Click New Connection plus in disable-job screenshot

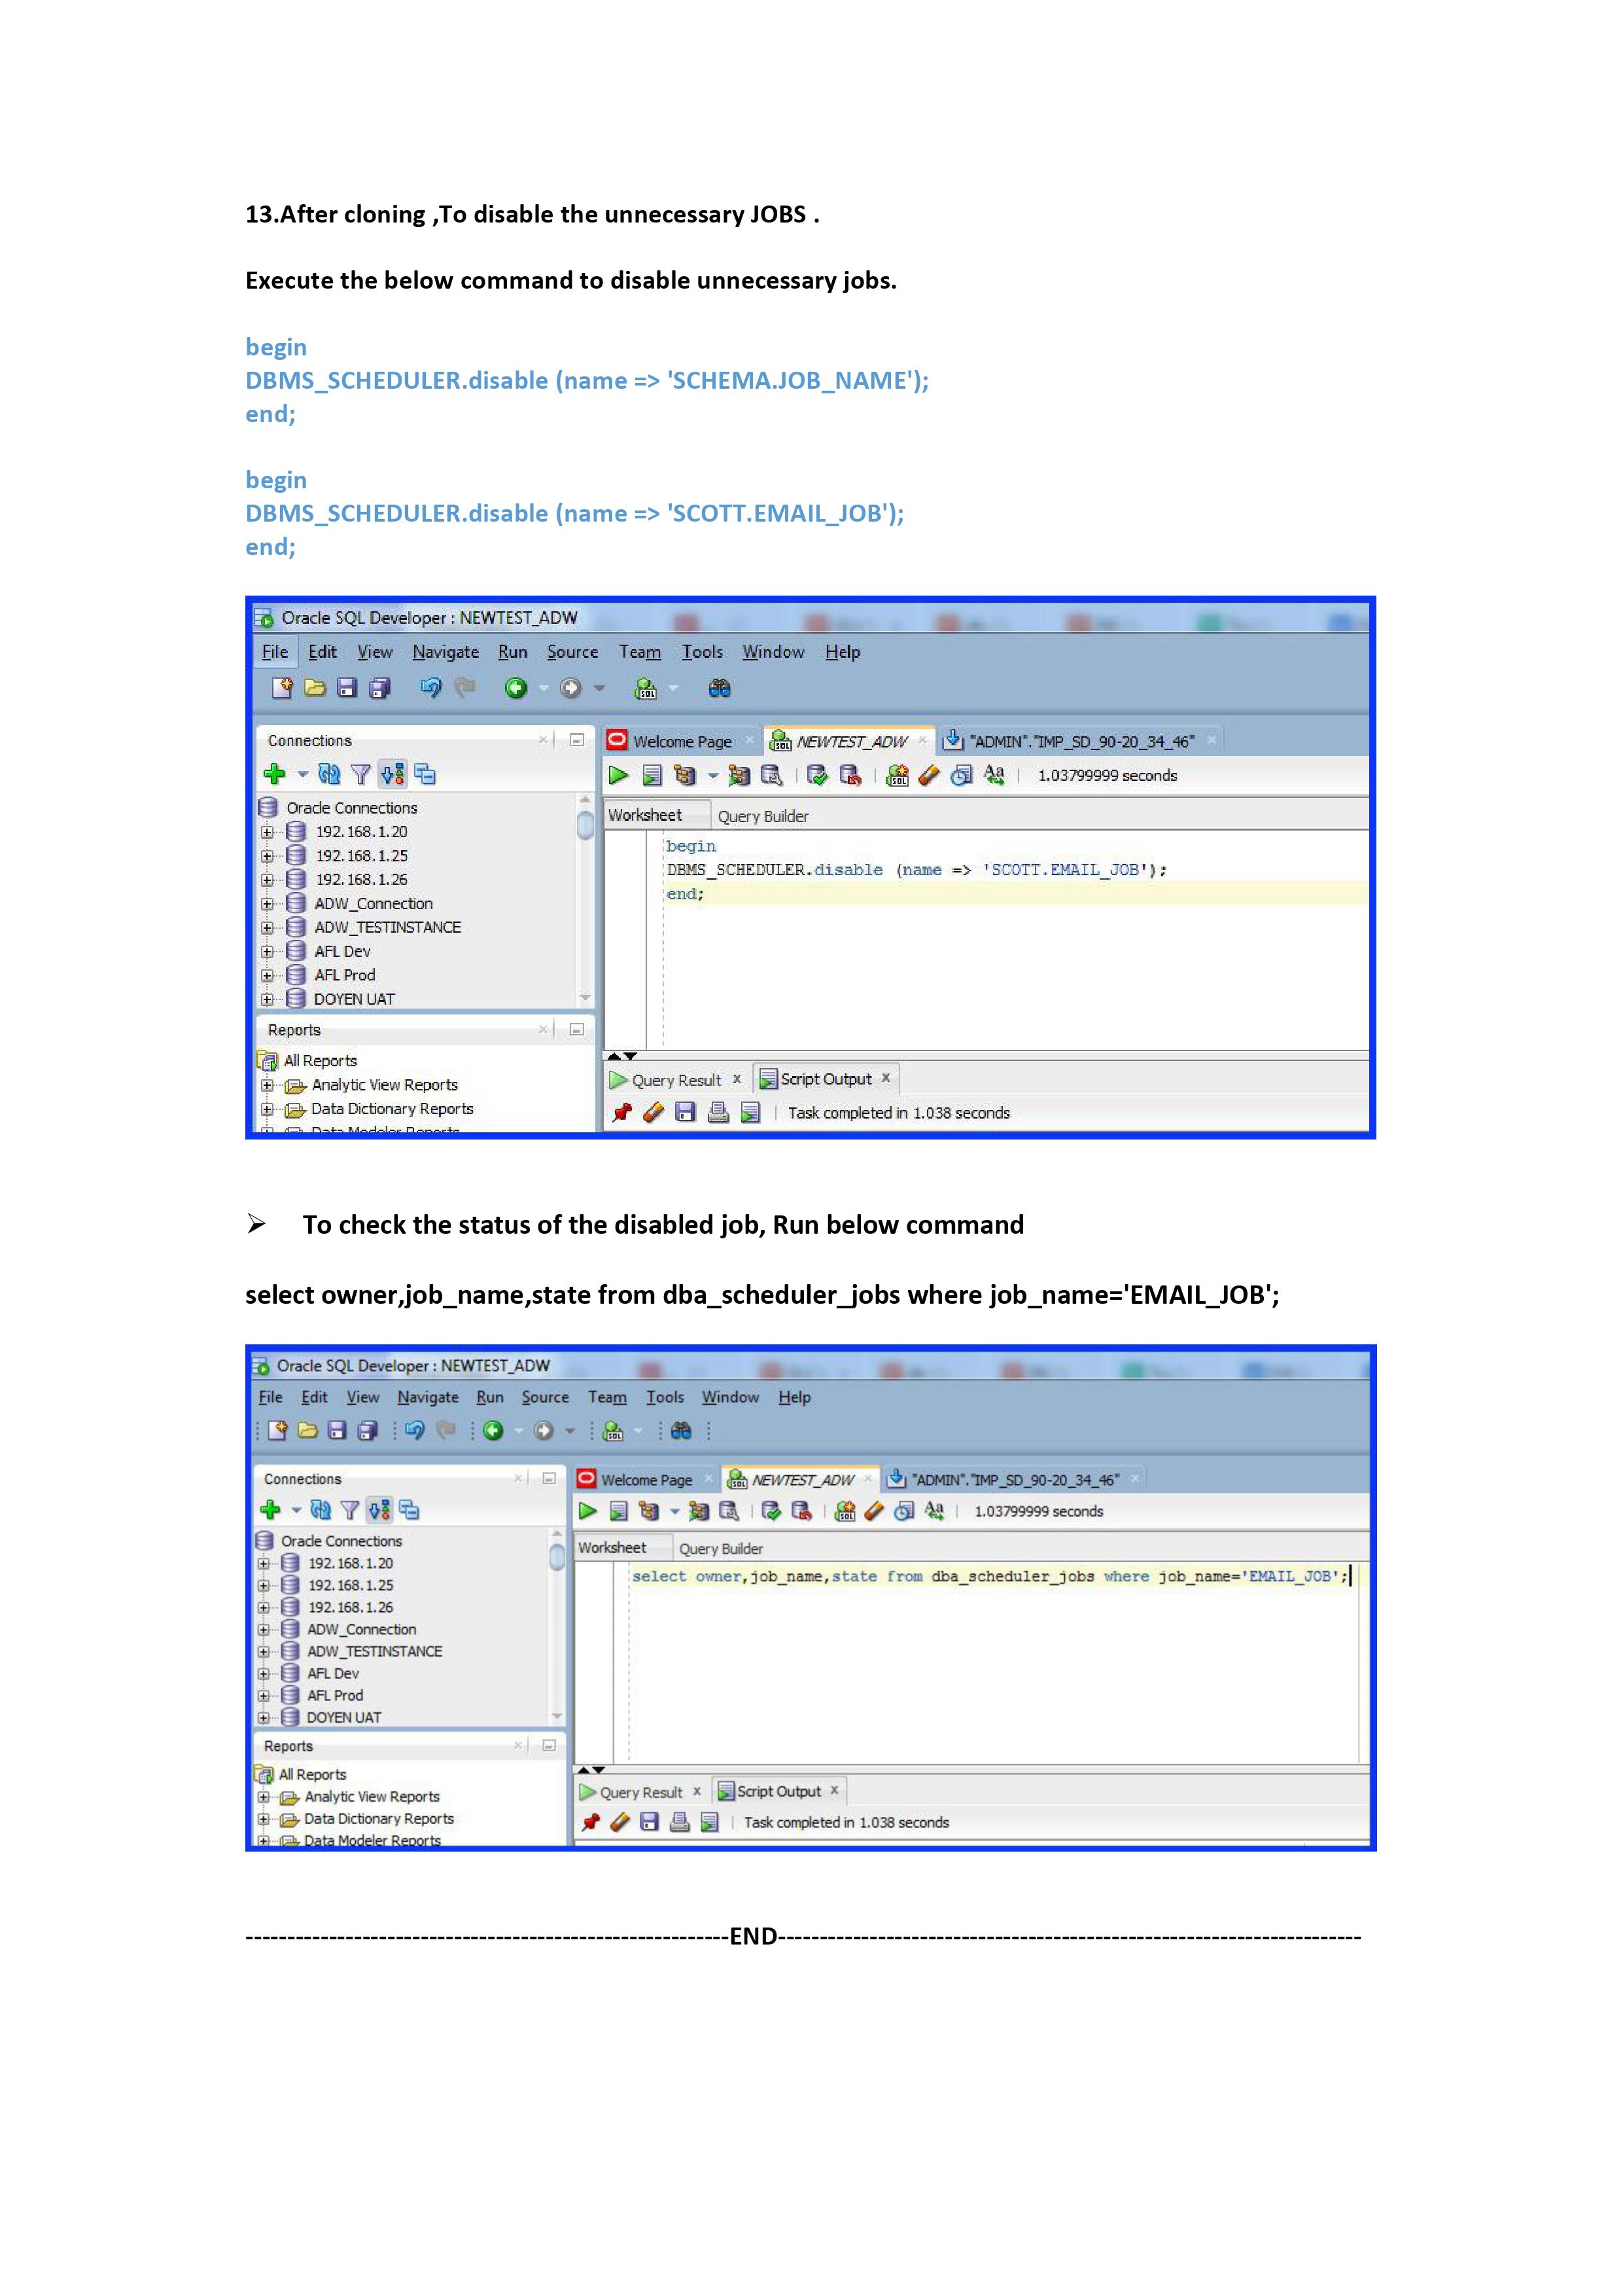pyautogui.click(x=274, y=774)
